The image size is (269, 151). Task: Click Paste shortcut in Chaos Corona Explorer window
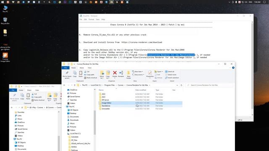tap(38, 100)
